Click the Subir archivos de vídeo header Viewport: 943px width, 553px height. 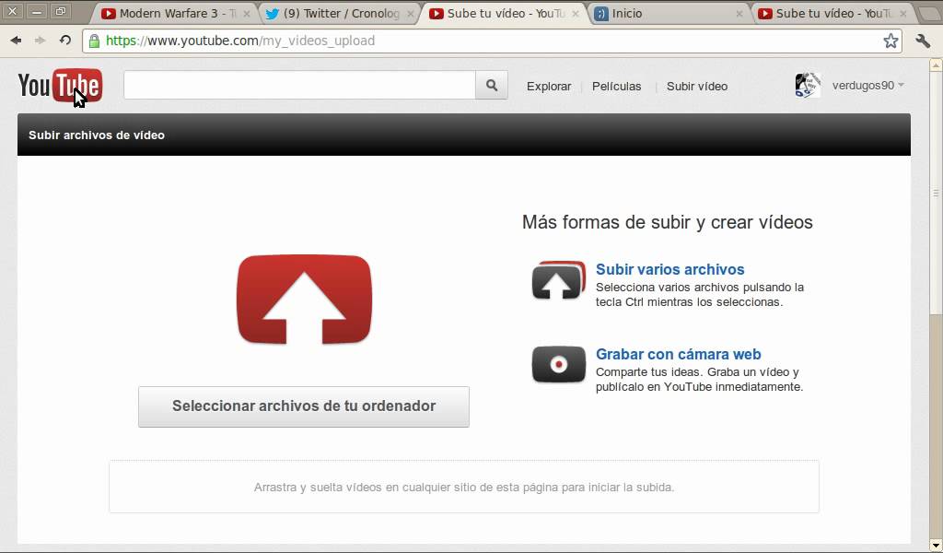tap(97, 135)
